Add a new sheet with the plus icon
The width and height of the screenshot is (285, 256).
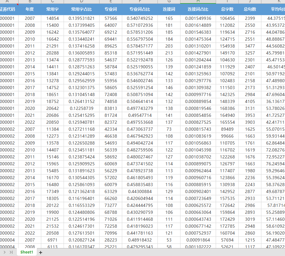click(x=41, y=252)
